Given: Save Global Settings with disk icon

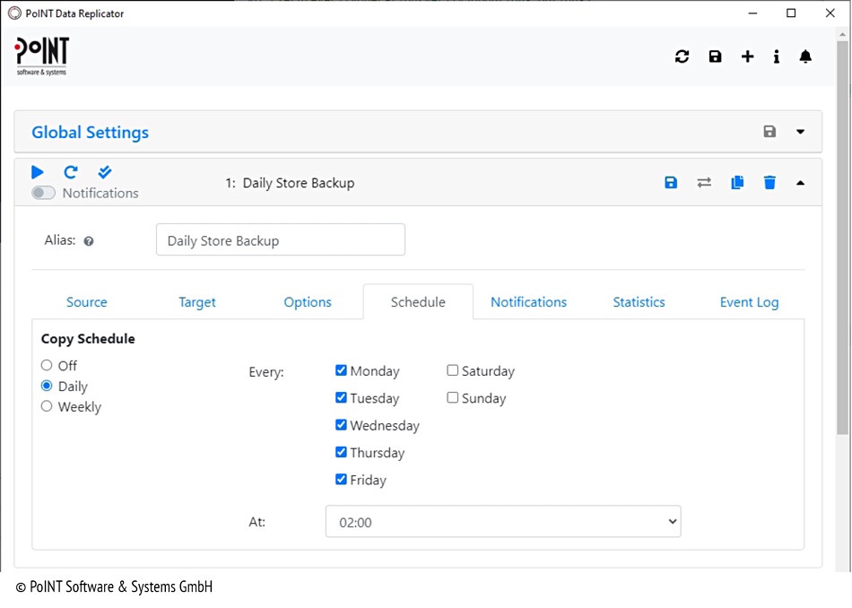Looking at the screenshot, I should tap(769, 132).
